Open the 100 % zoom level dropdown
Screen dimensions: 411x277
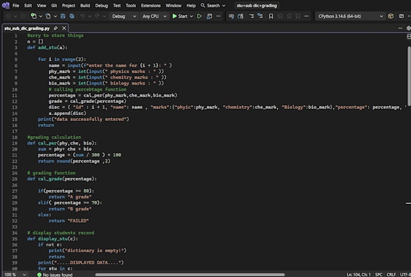click(15, 275)
